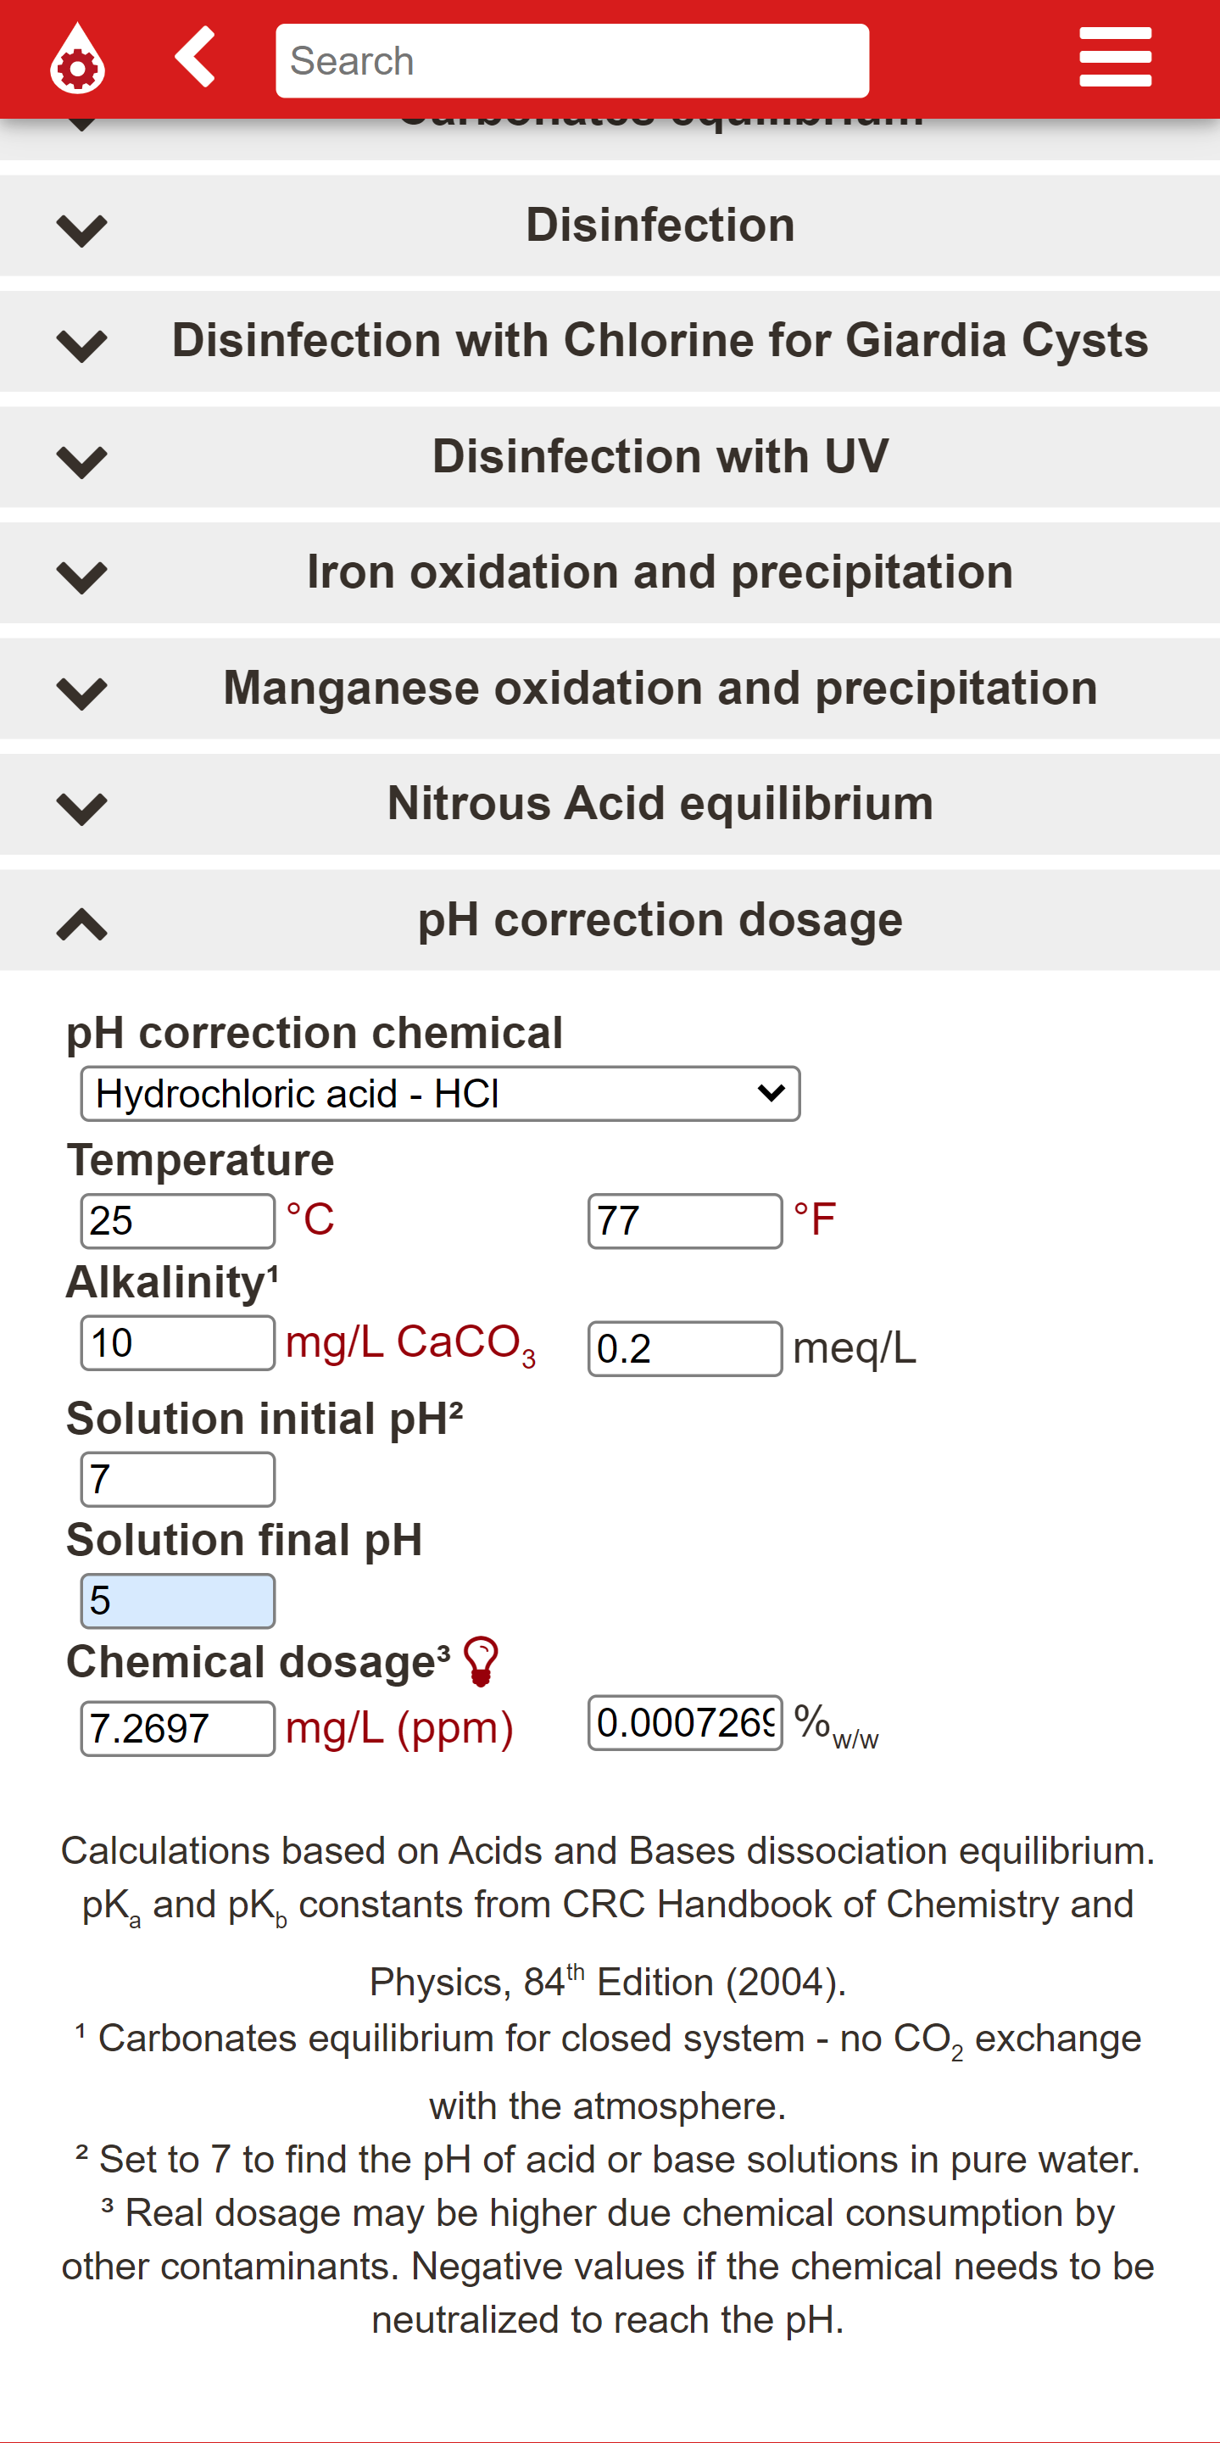The width and height of the screenshot is (1220, 2443).
Task: Expand Disinfection with Chlorine for Giardia Cysts
Action: point(610,342)
